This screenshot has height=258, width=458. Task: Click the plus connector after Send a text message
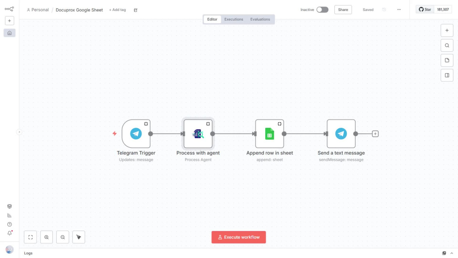click(x=376, y=134)
